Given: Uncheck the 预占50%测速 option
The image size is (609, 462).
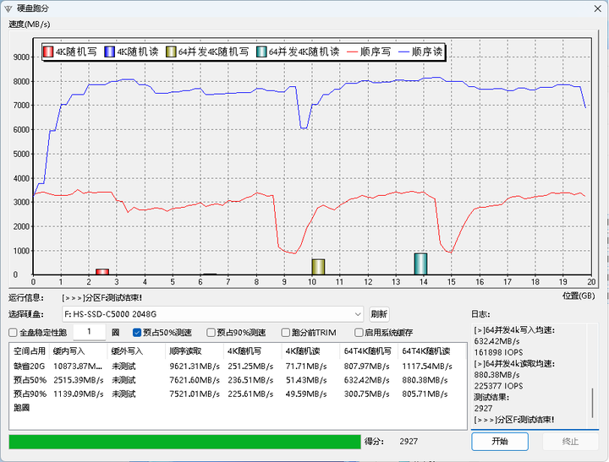Looking at the screenshot, I should [137, 333].
